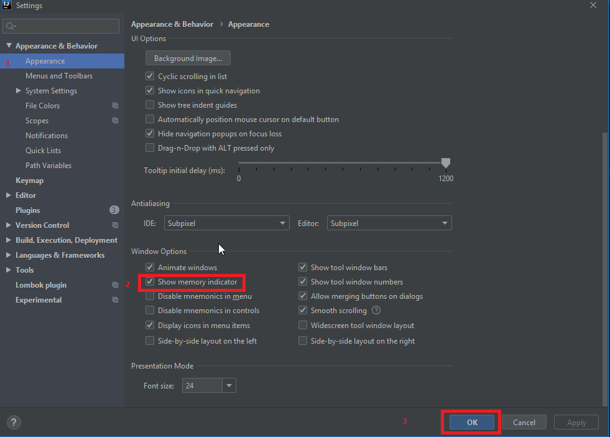
Task: Disable the Show memory indicator checkbox
Action: (149, 281)
